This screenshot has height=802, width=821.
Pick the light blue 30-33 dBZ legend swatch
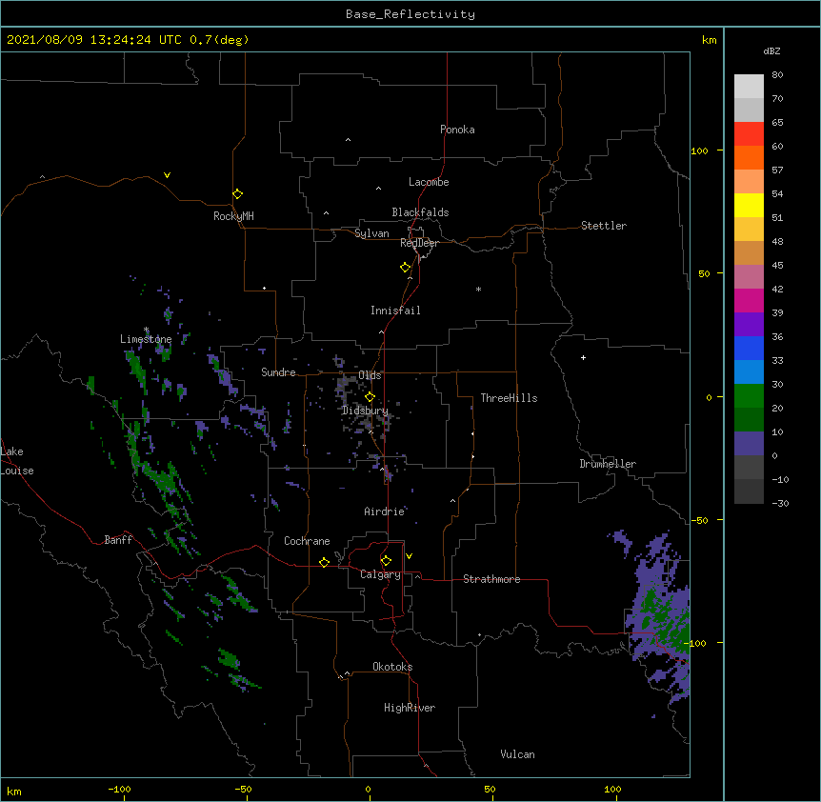point(749,371)
